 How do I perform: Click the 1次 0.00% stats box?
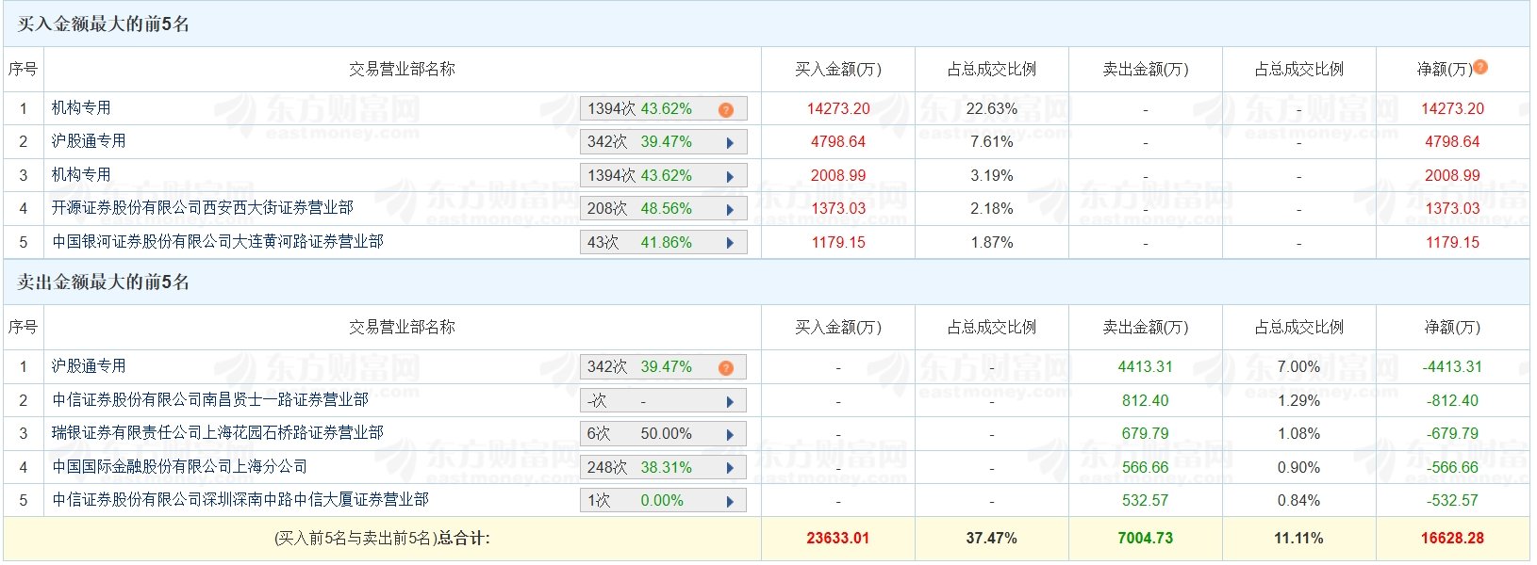click(x=663, y=501)
